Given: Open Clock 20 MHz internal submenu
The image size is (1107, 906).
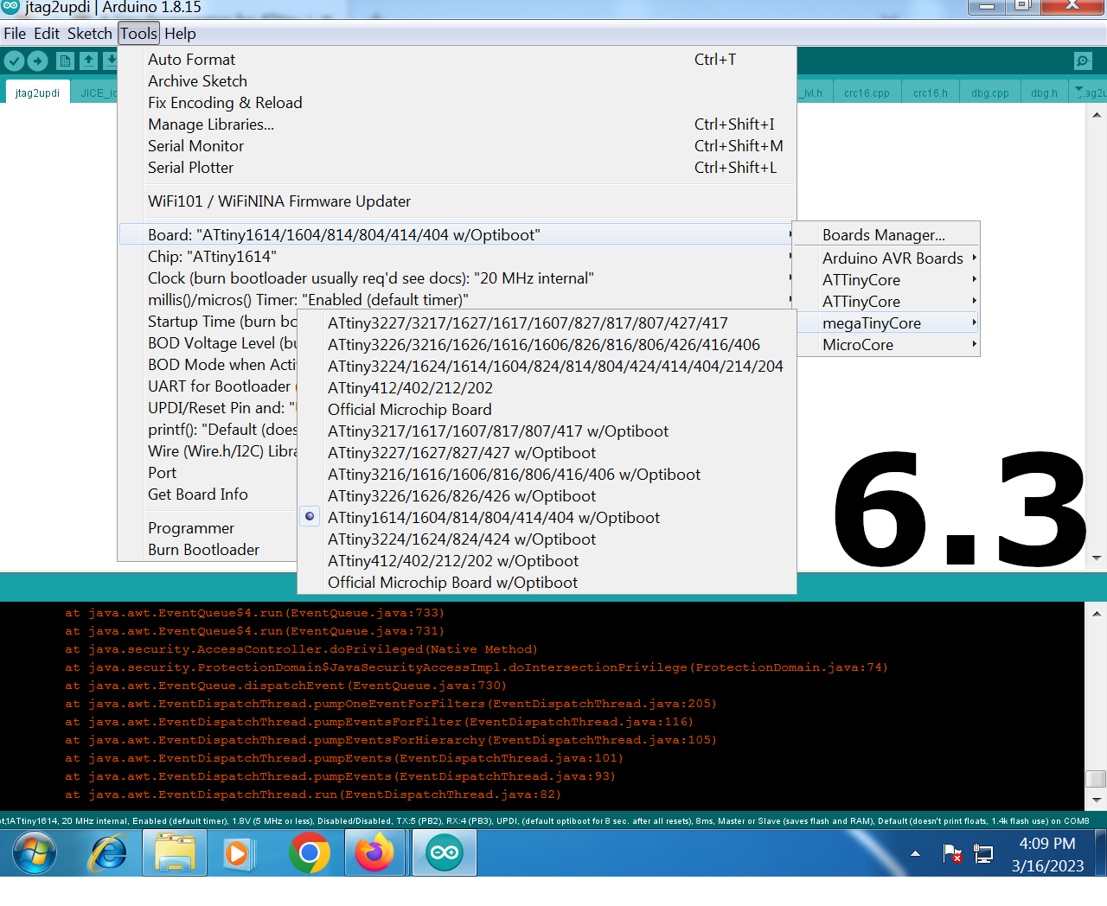Looking at the screenshot, I should [x=457, y=278].
